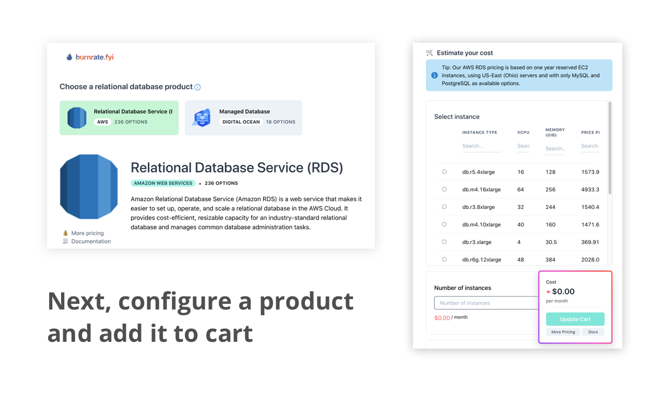This screenshot has width=663, height=396.
Task: Click the More Pricing button in cost box
Action: pyautogui.click(x=563, y=332)
